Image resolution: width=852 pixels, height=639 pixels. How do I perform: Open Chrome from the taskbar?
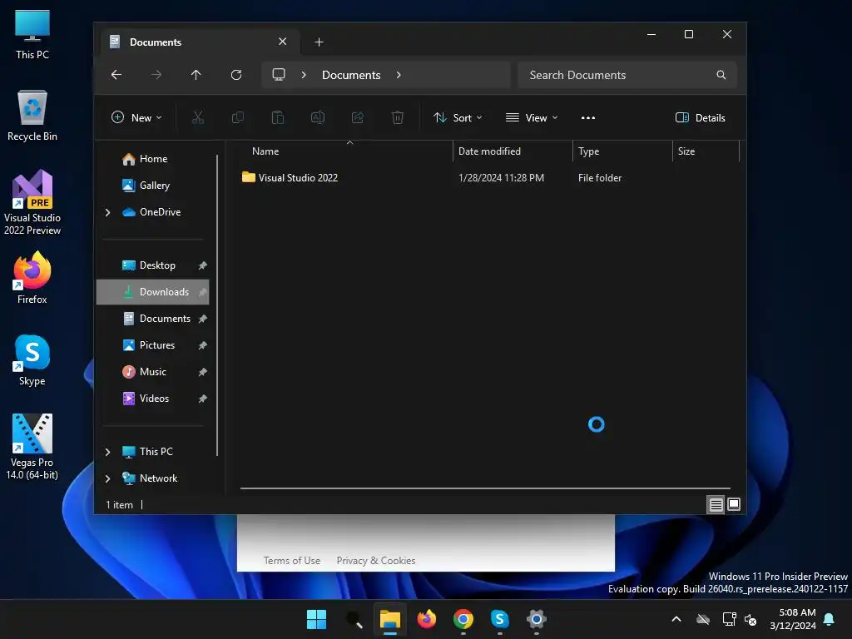(463, 619)
